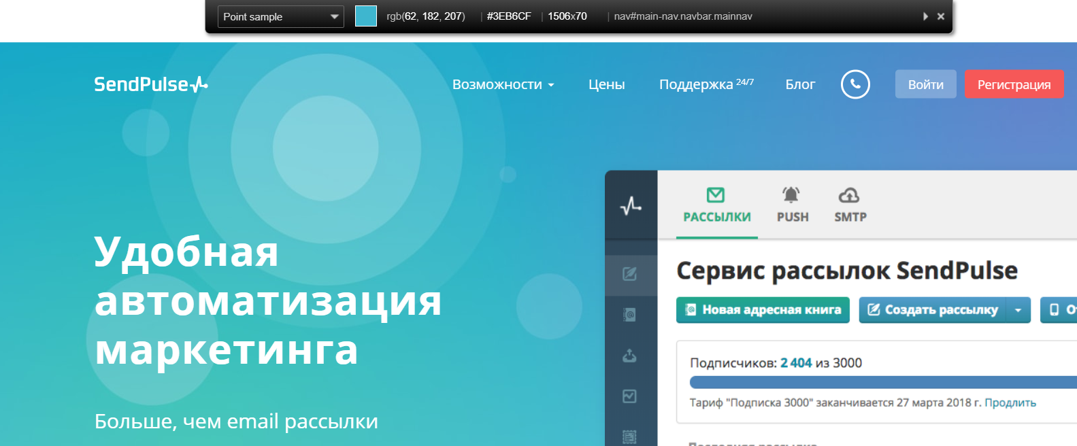
Task: Click the subscribers progress bar
Action: click(x=883, y=382)
